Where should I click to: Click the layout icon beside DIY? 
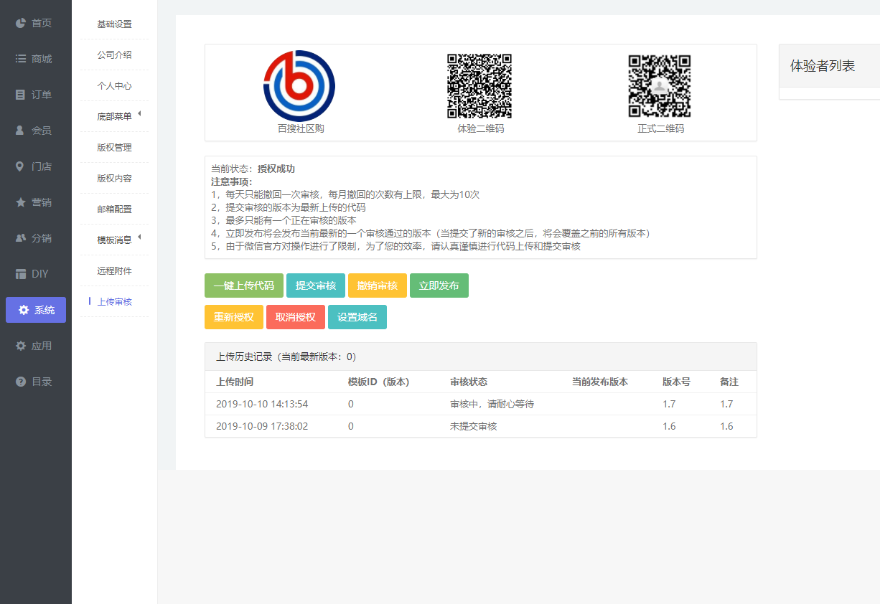click(21, 274)
